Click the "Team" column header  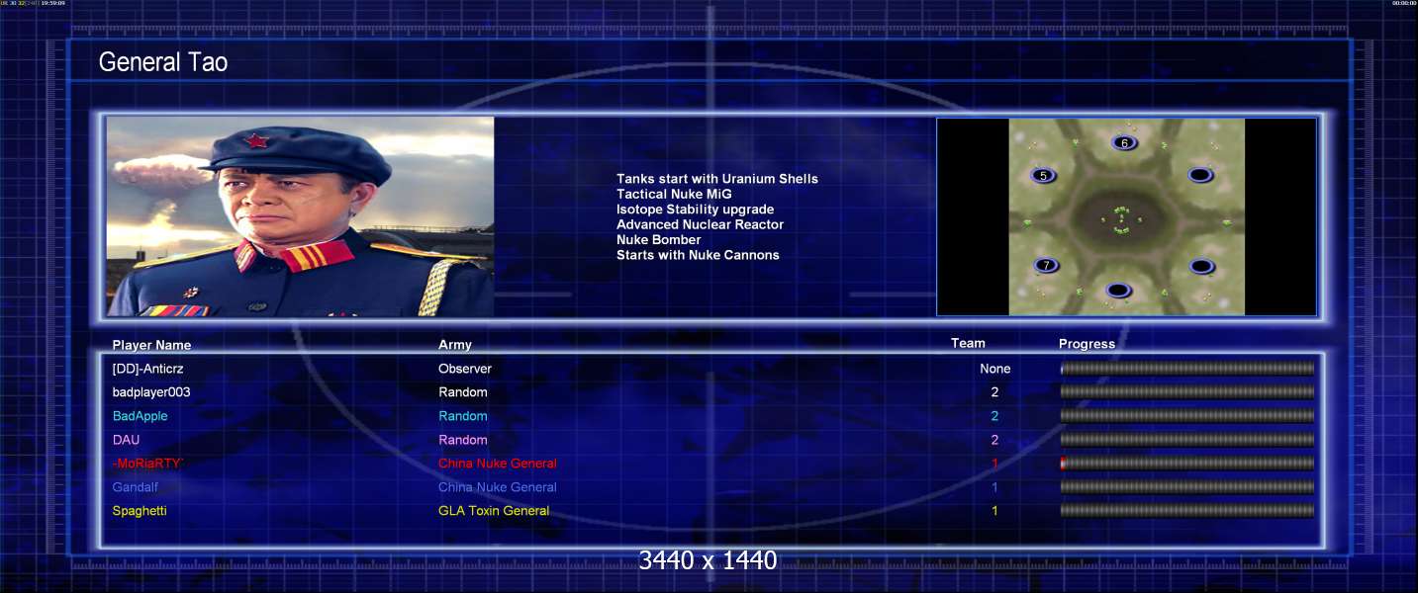(968, 343)
